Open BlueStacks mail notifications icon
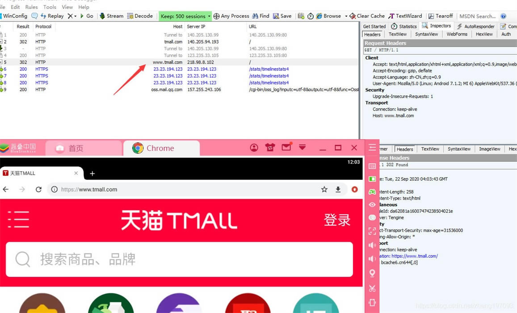Screen dimensions: 517x313 pos(286,147)
